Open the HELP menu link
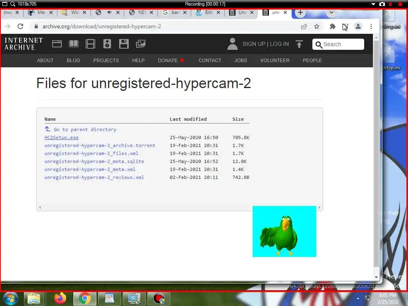 pos(138,61)
